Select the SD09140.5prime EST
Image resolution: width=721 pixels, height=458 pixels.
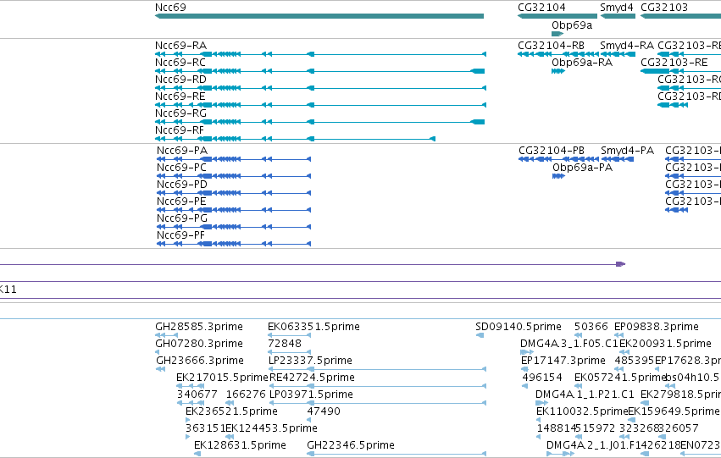point(480,335)
